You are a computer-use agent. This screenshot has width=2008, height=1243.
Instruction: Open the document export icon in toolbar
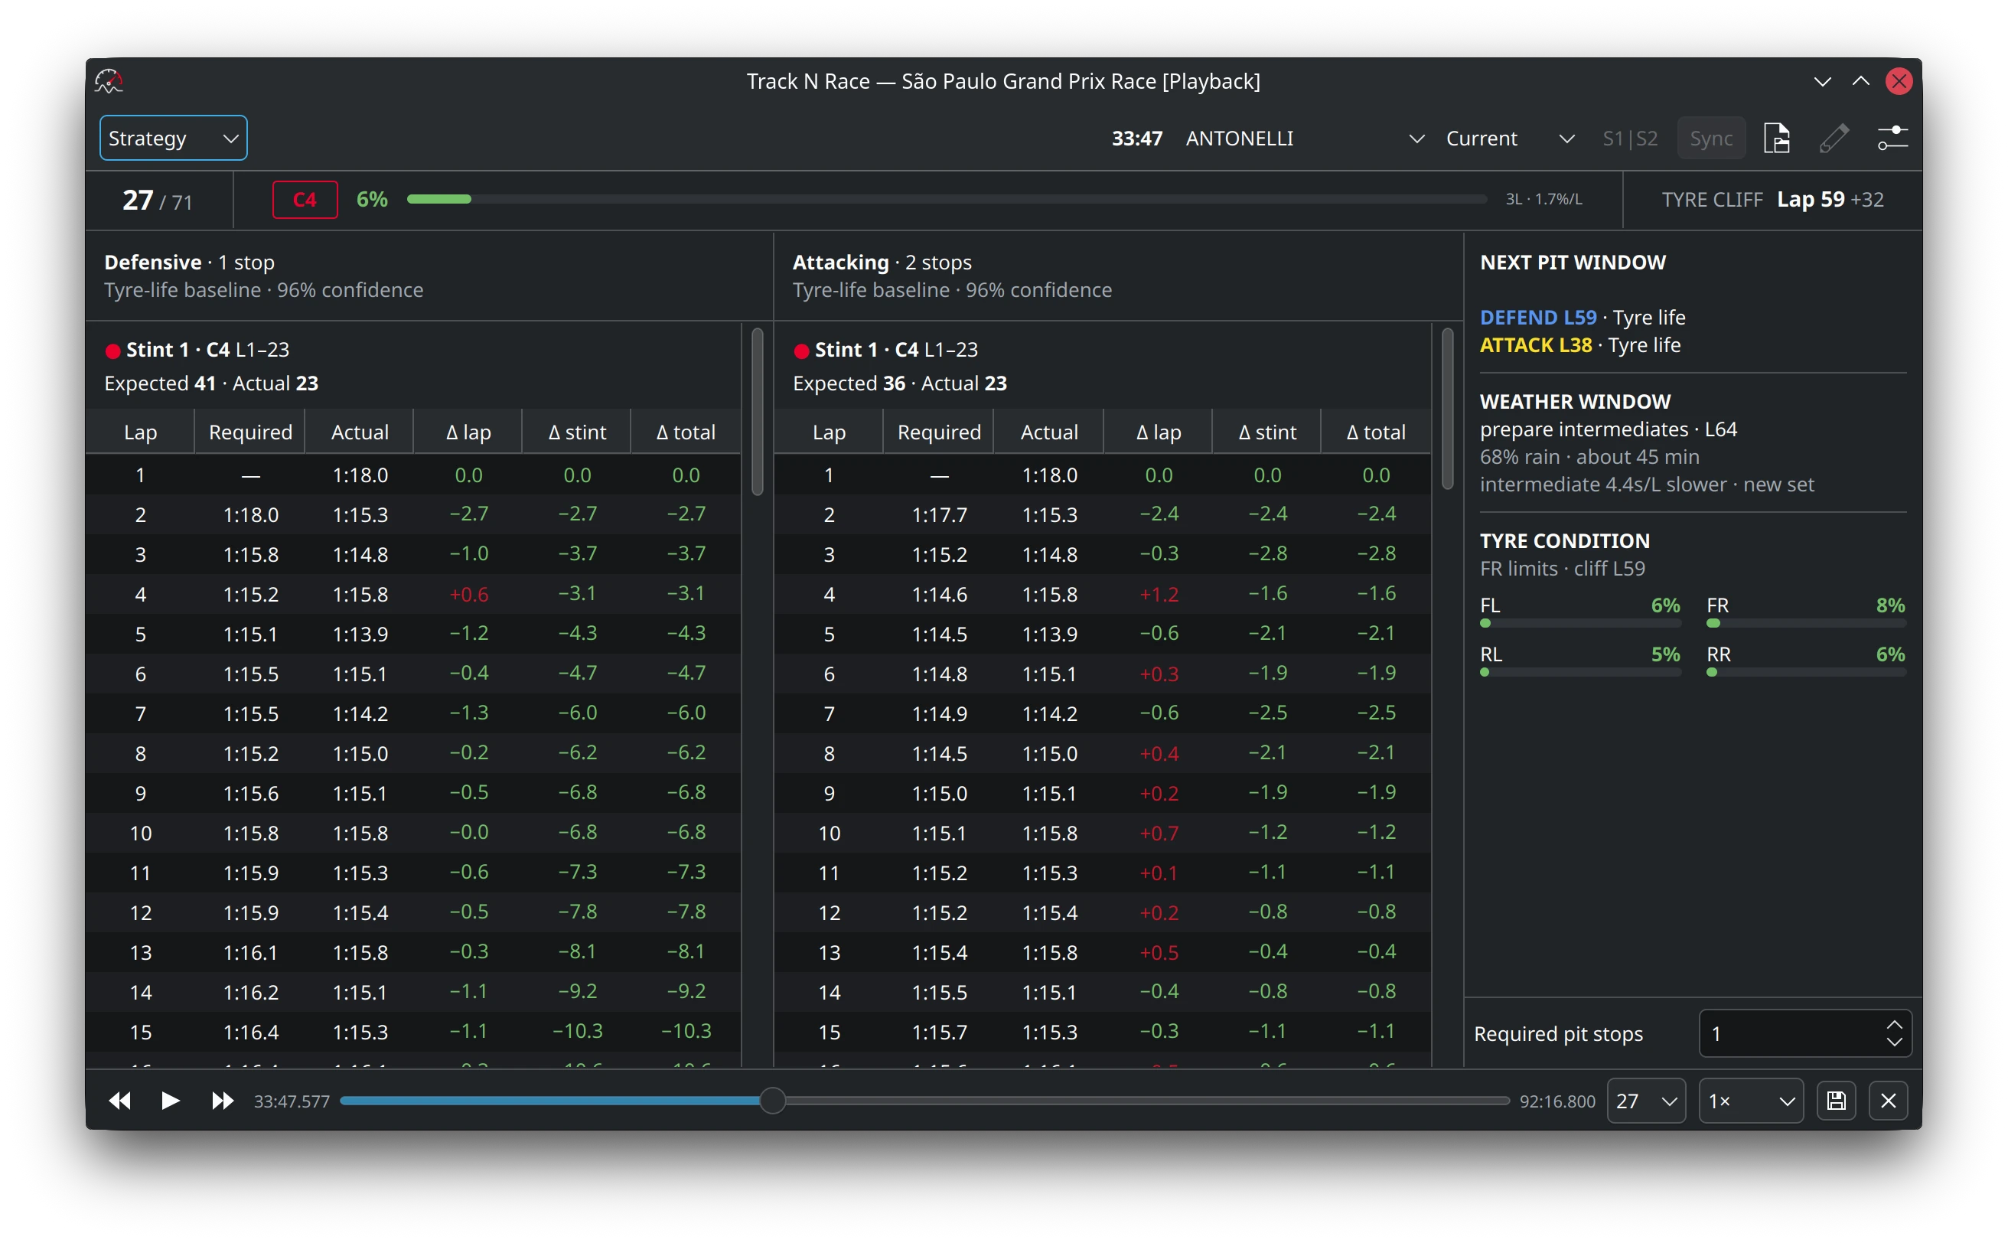click(x=1777, y=138)
